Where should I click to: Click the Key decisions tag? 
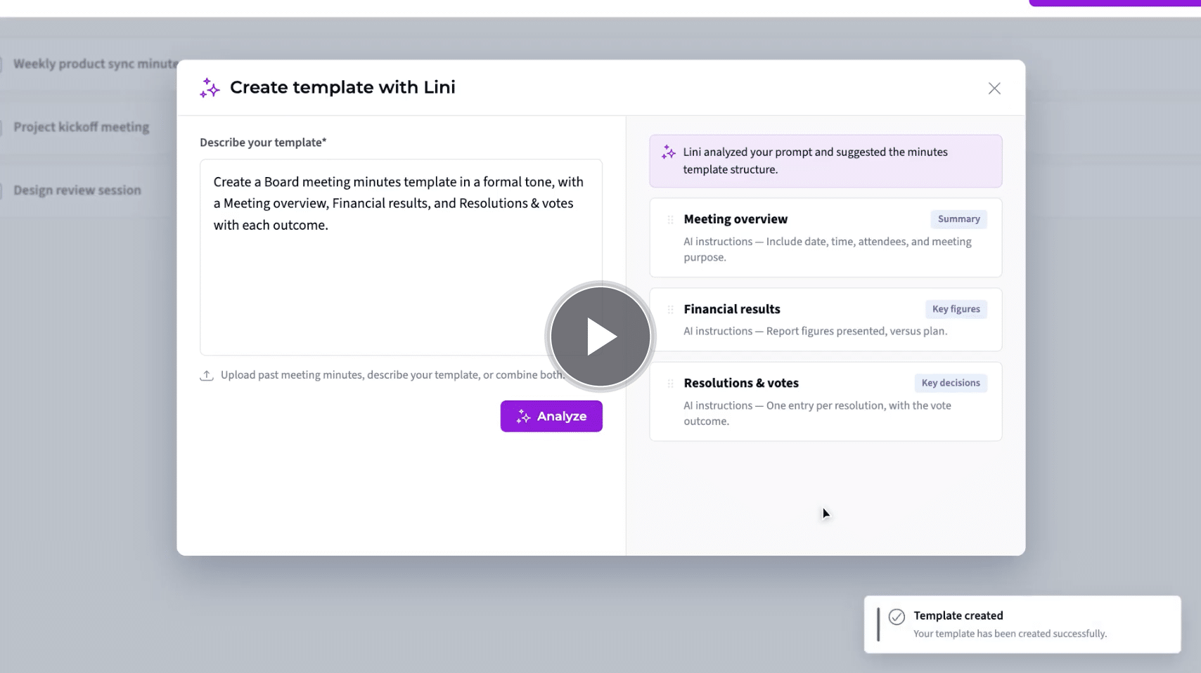click(x=951, y=383)
